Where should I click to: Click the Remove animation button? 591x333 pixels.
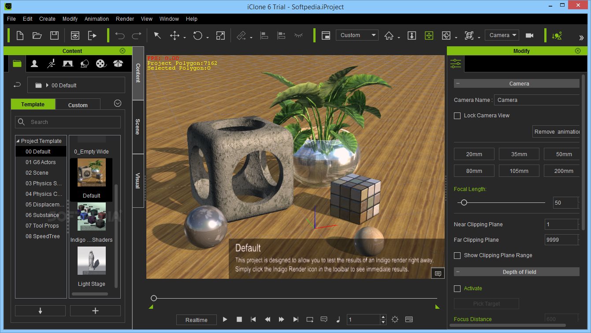pos(556,131)
